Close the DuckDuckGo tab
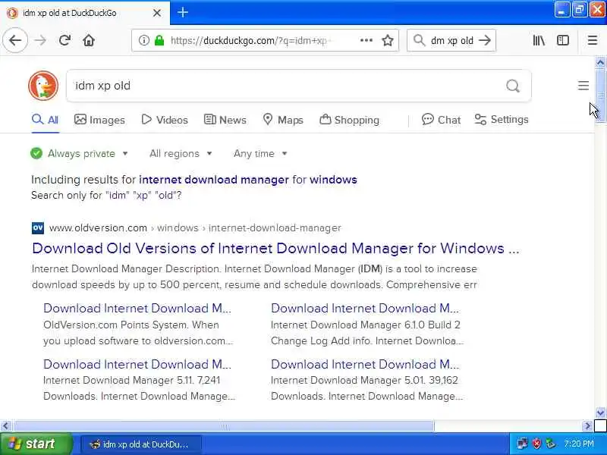Screen dimensions: 607x455 click(x=157, y=13)
